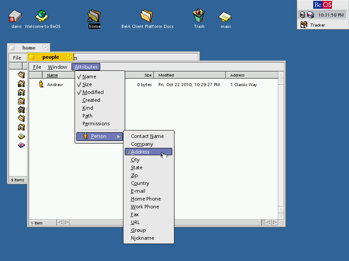This screenshot has height=261, width=349.
Task: Open the Person attributes submenu
Action: click(99, 136)
